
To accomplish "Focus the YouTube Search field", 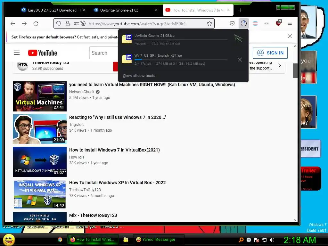I will 104,53.
